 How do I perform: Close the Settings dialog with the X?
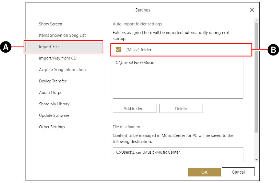pyautogui.click(x=252, y=10)
